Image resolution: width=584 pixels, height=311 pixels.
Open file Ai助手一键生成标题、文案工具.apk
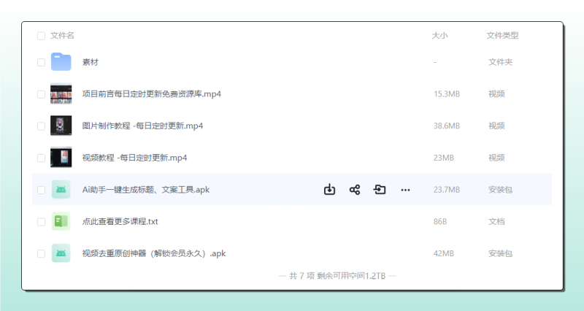click(145, 190)
